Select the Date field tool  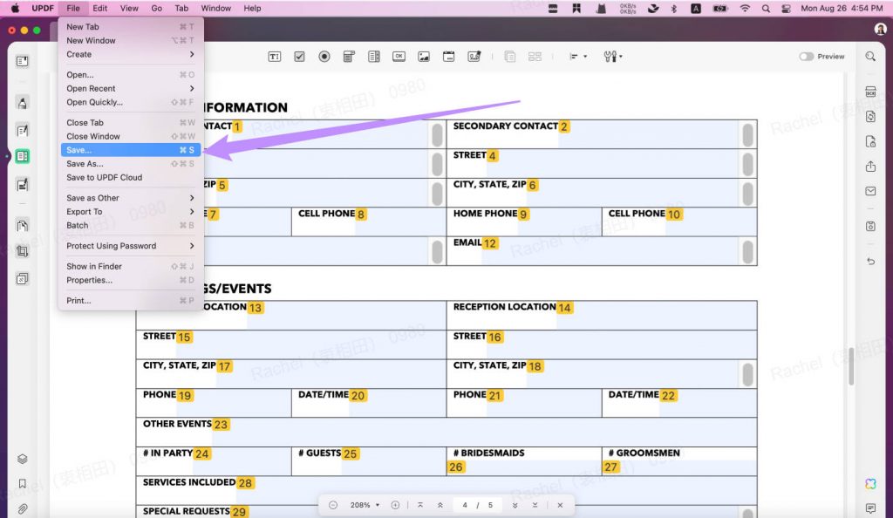[448, 56]
